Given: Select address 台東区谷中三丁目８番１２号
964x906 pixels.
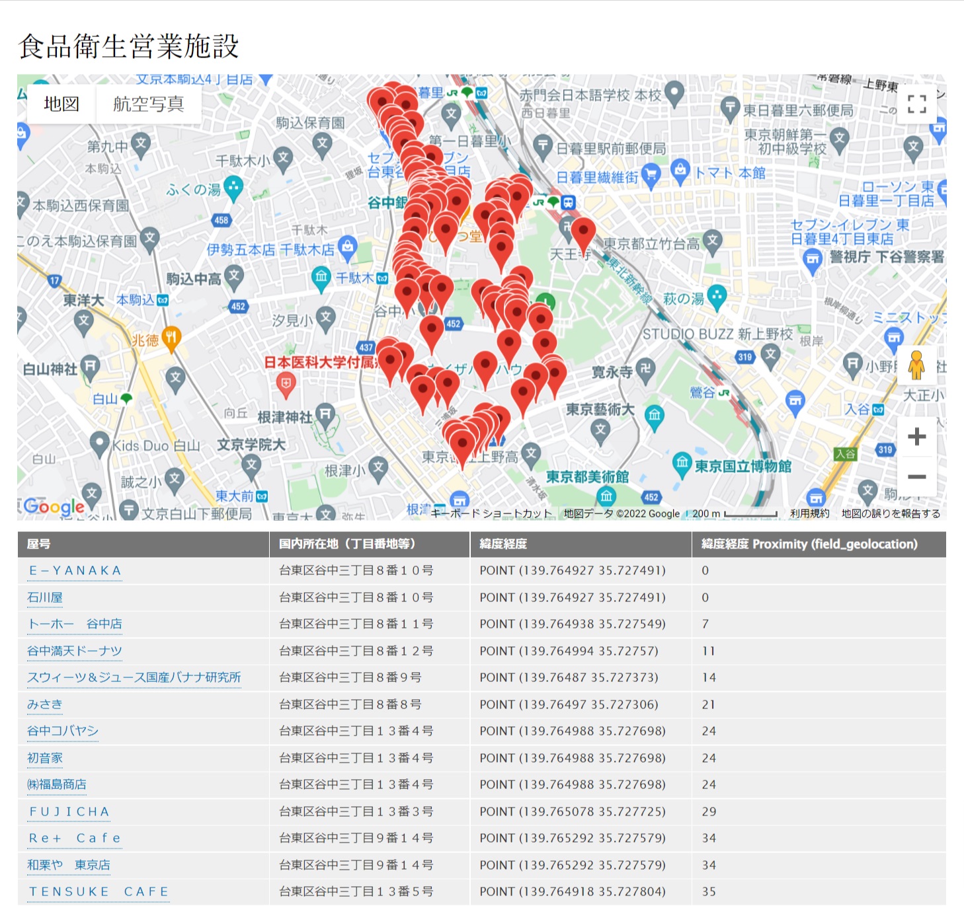Looking at the screenshot, I should click(356, 651).
